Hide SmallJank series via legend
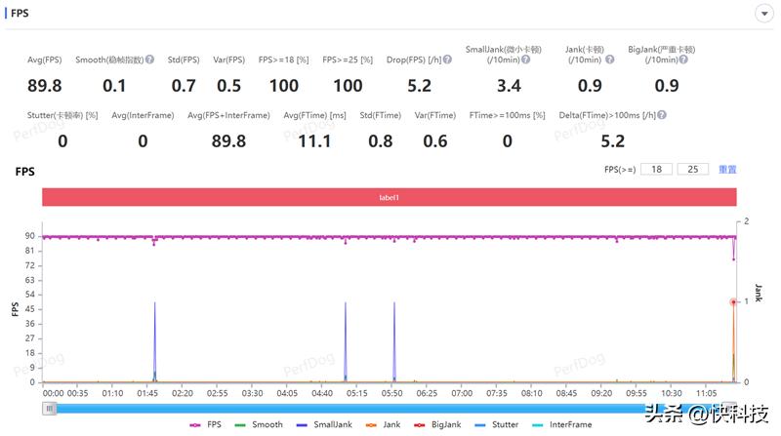 (x=324, y=424)
